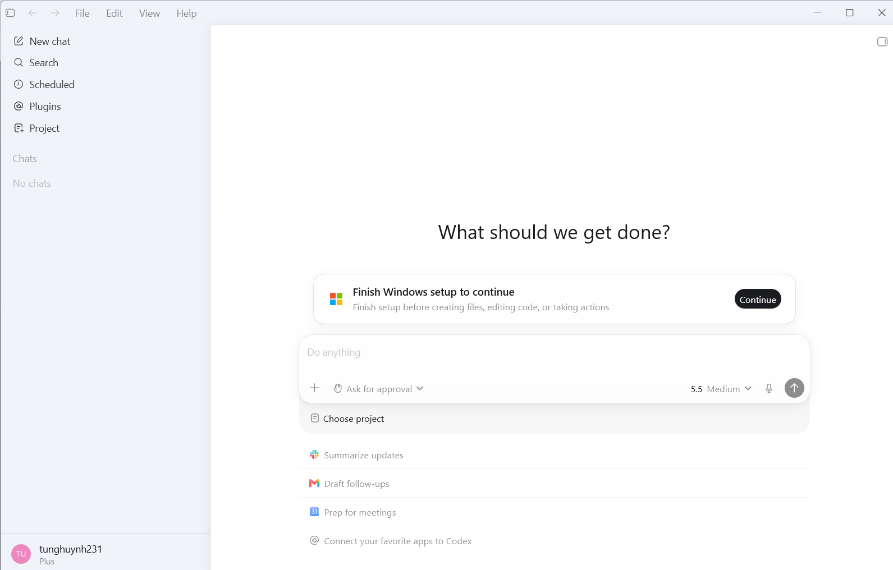Toggle the right side panel icon
Image resolution: width=893 pixels, height=570 pixels.
[882, 42]
